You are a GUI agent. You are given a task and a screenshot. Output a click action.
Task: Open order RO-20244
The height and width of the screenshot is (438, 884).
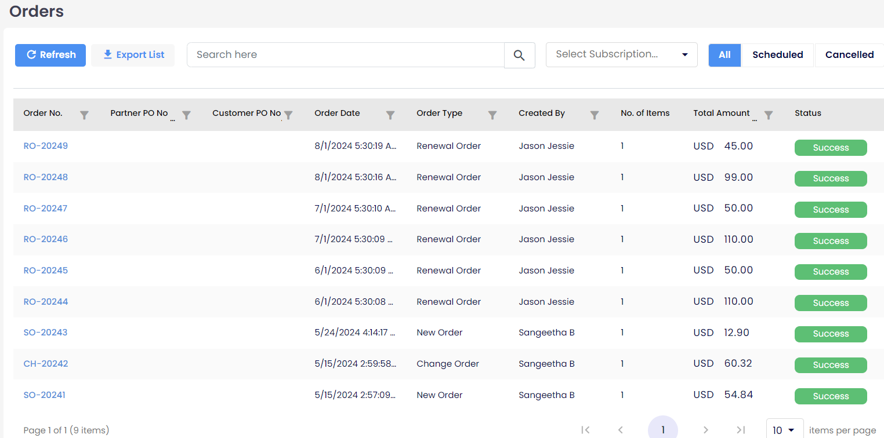pyautogui.click(x=46, y=302)
